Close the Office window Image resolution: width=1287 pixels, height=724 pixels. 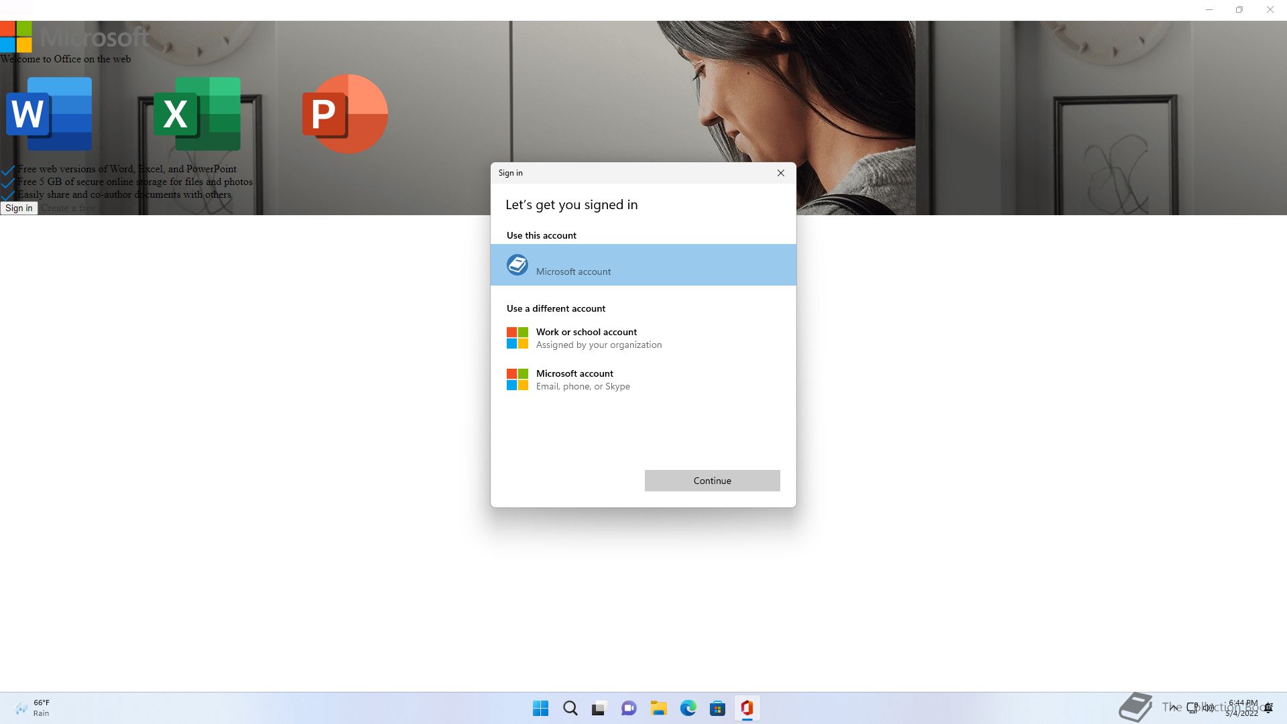pos(1270,10)
